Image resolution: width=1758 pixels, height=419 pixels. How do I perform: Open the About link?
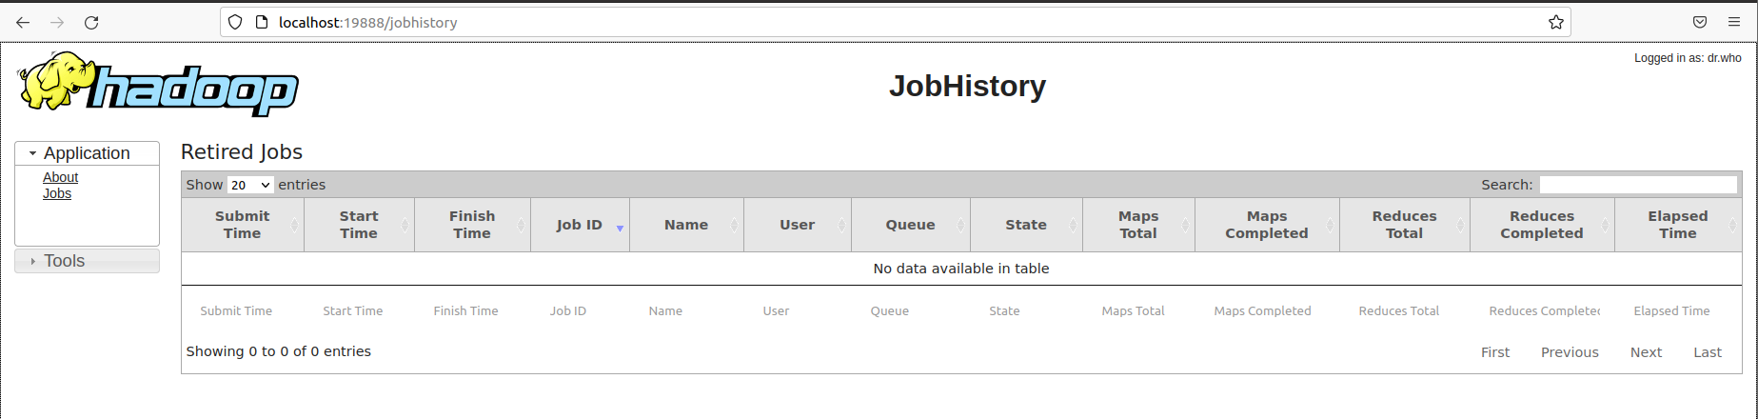pyautogui.click(x=60, y=177)
